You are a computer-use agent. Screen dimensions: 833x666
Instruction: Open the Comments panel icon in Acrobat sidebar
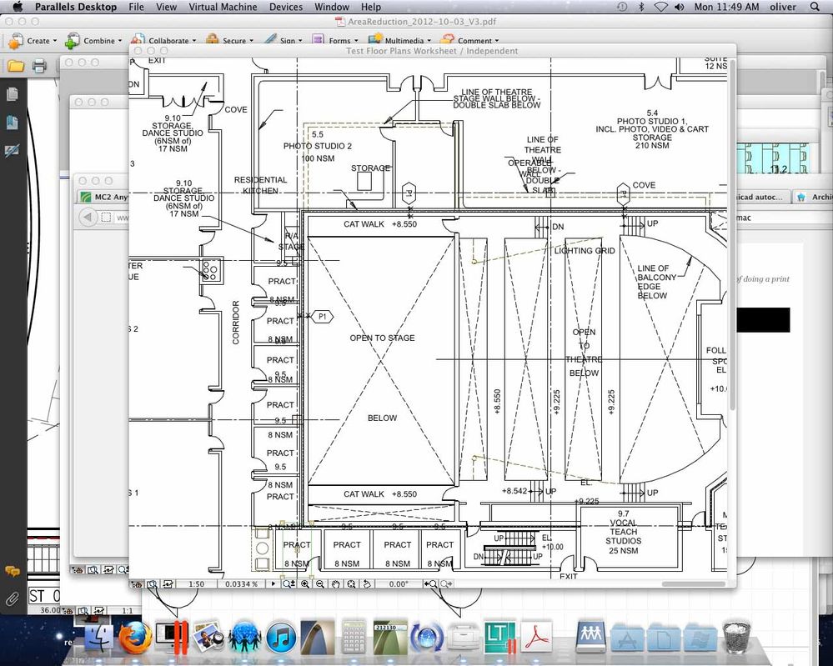coord(12,572)
